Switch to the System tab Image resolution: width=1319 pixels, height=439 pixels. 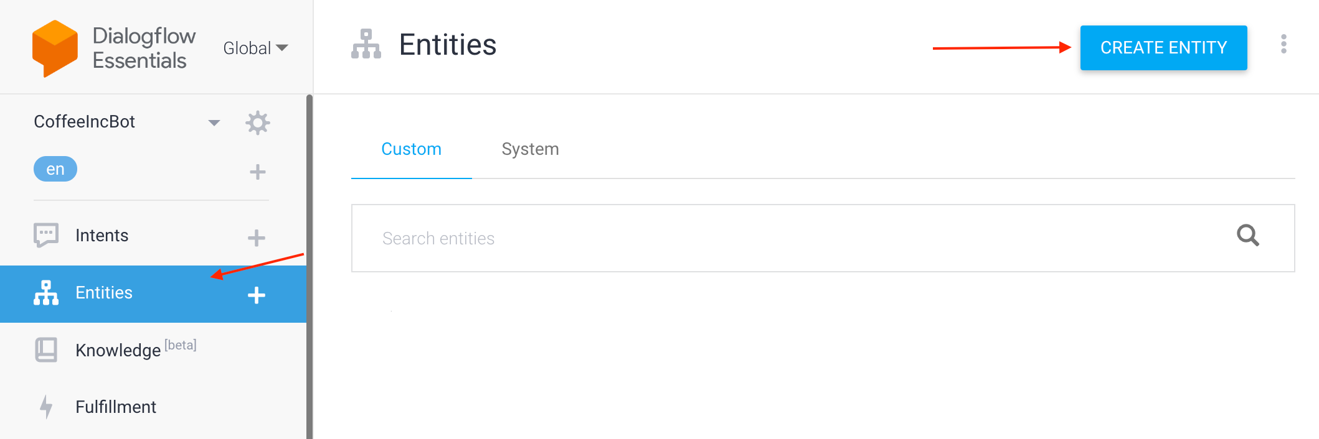530,149
